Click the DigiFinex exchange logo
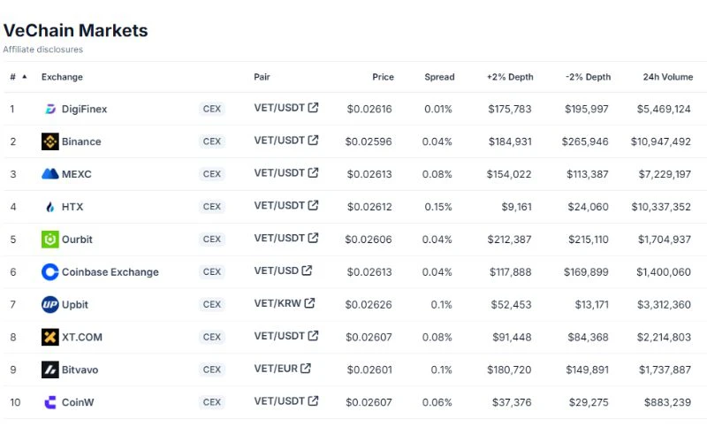Image resolution: width=707 pixels, height=442 pixels. click(x=50, y=109)
